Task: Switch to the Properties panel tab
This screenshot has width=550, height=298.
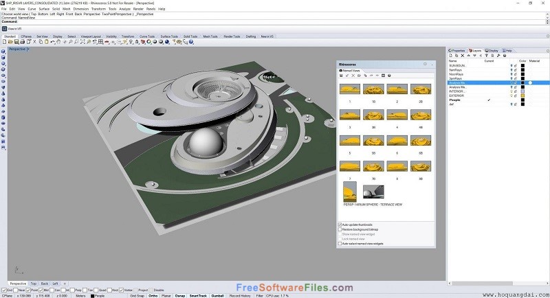Action: pos(456,50)
